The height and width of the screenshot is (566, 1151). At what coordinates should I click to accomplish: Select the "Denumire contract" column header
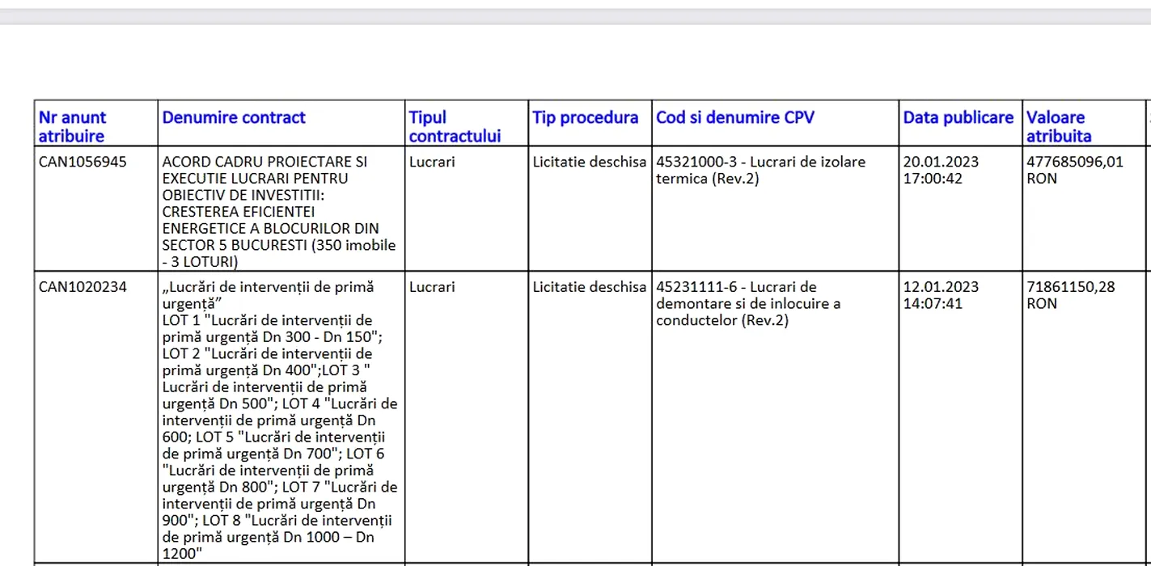pos(234,118)
